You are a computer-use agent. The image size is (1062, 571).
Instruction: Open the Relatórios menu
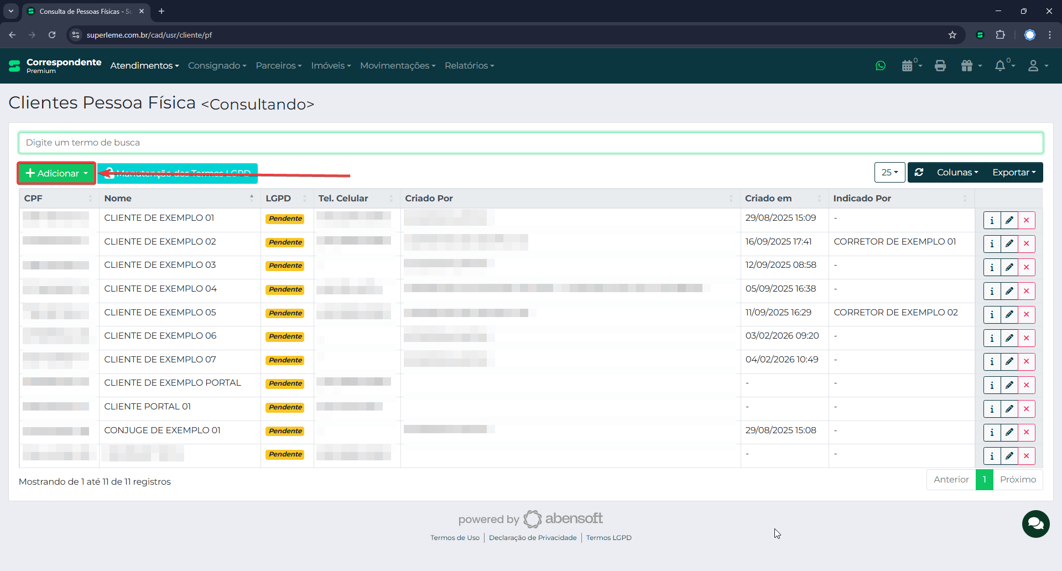469,66
